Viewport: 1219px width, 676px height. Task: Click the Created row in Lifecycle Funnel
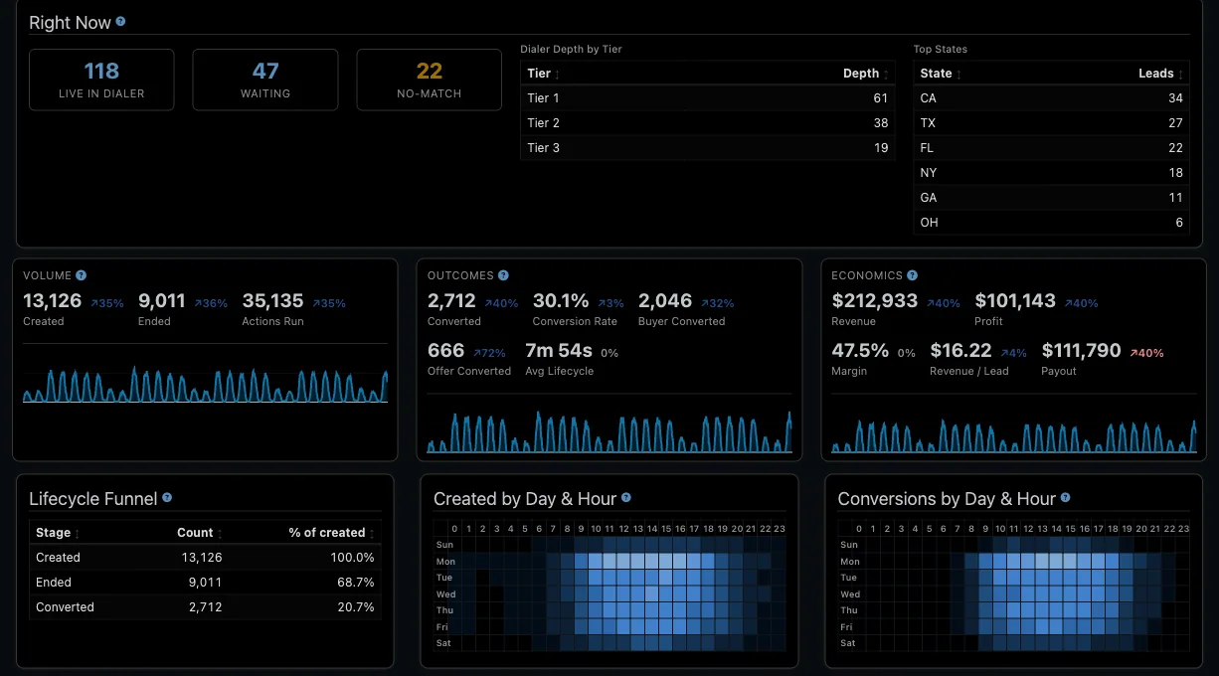tap(205, 558)
